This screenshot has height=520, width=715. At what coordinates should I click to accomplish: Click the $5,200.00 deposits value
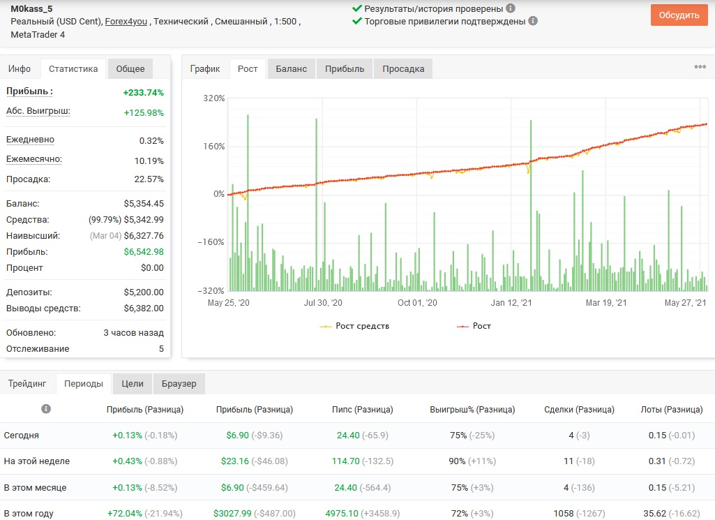(x=144, y=292)
